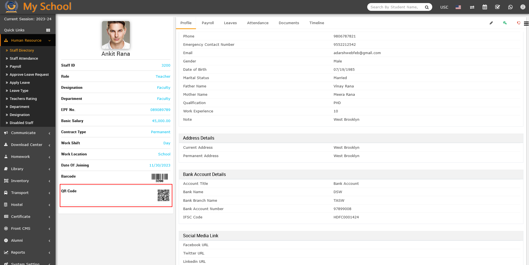Open the US flag language selector
This screenshot has height=265, width=529.
(x=458, y=7)
